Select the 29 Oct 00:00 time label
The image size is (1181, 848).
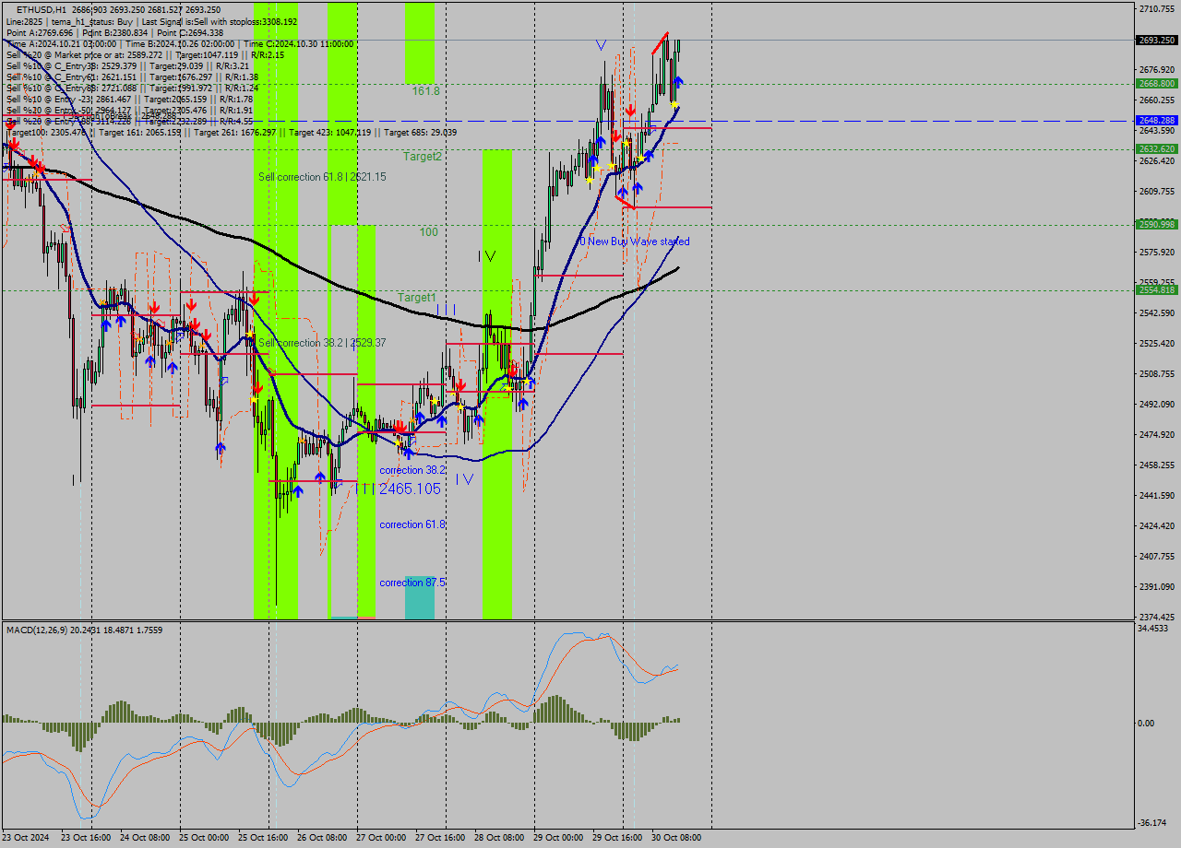558,838
